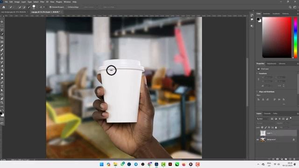Choose New Selection mode in options bar
Viewport: 299px width, 168px height.
[20, 7]
